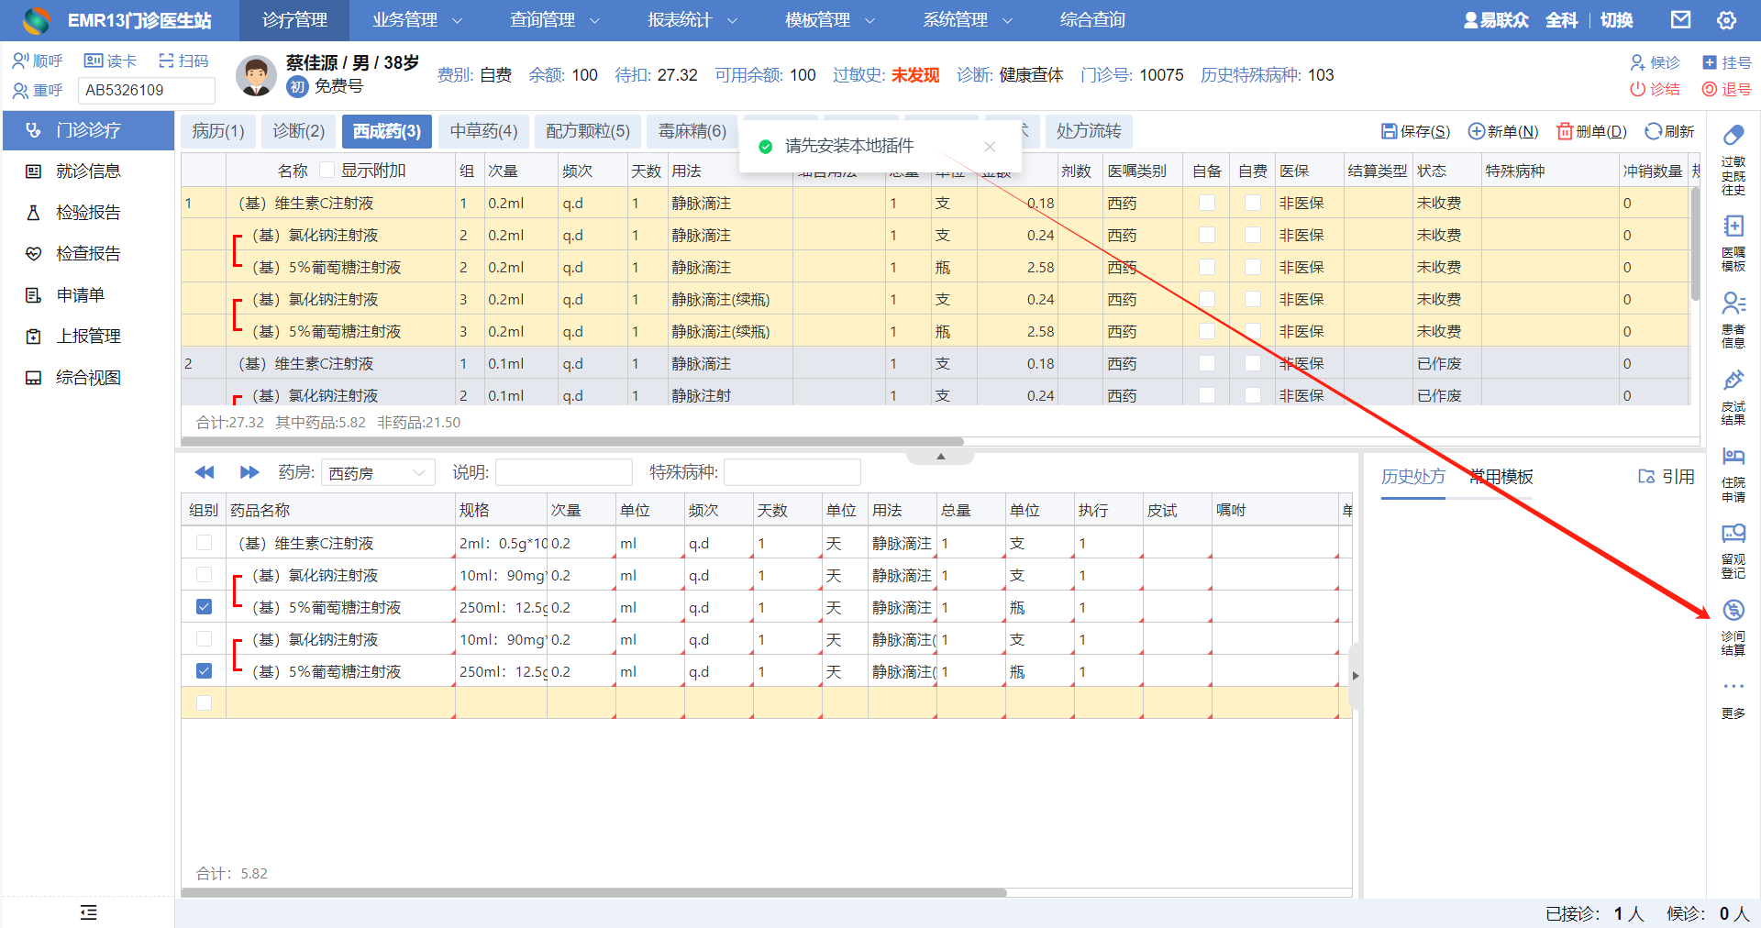The width and height of the screenshot is (1761, 928).
Task: Expand the 报表统计 menu
Action: (x=692, y=20)
